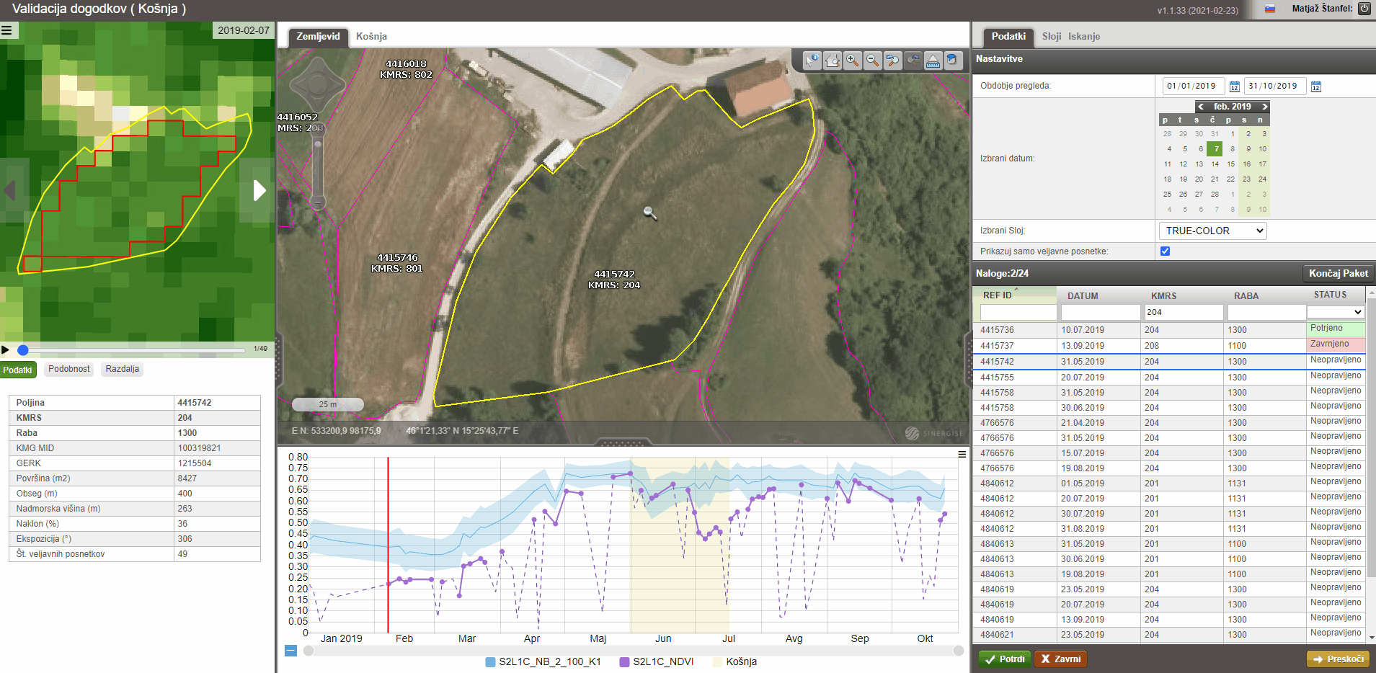
Task: Open the hamburger menu on satellite image
Action: point(6,30)
